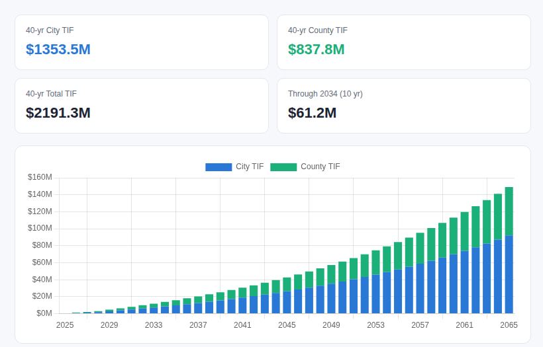Toggle the County TIF legend swatch
Screen dimensions: 543x347
point(283,167)
